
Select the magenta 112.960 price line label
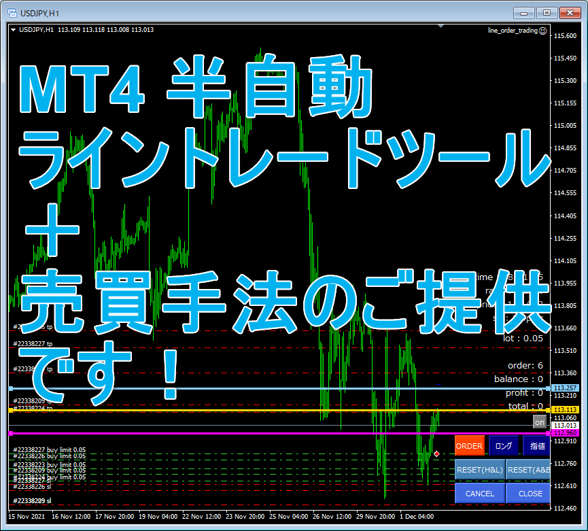pos(565,432)
